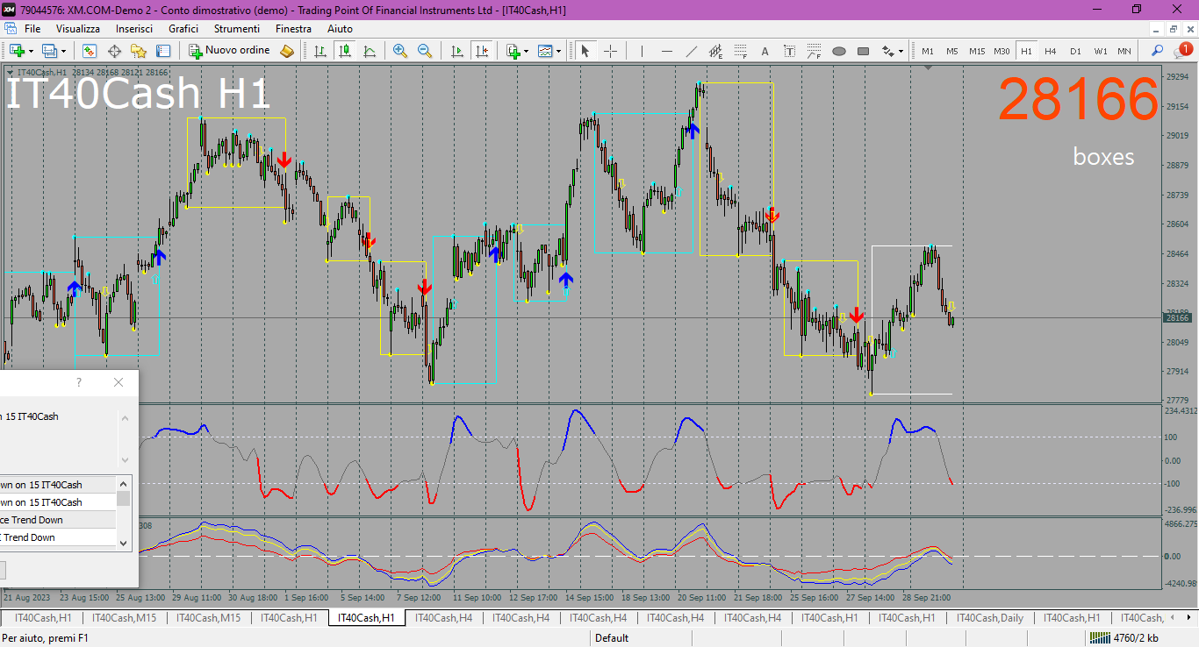Set timeframe to D1
This screenshot has width=1199, height=647.
click(1075, 51)
